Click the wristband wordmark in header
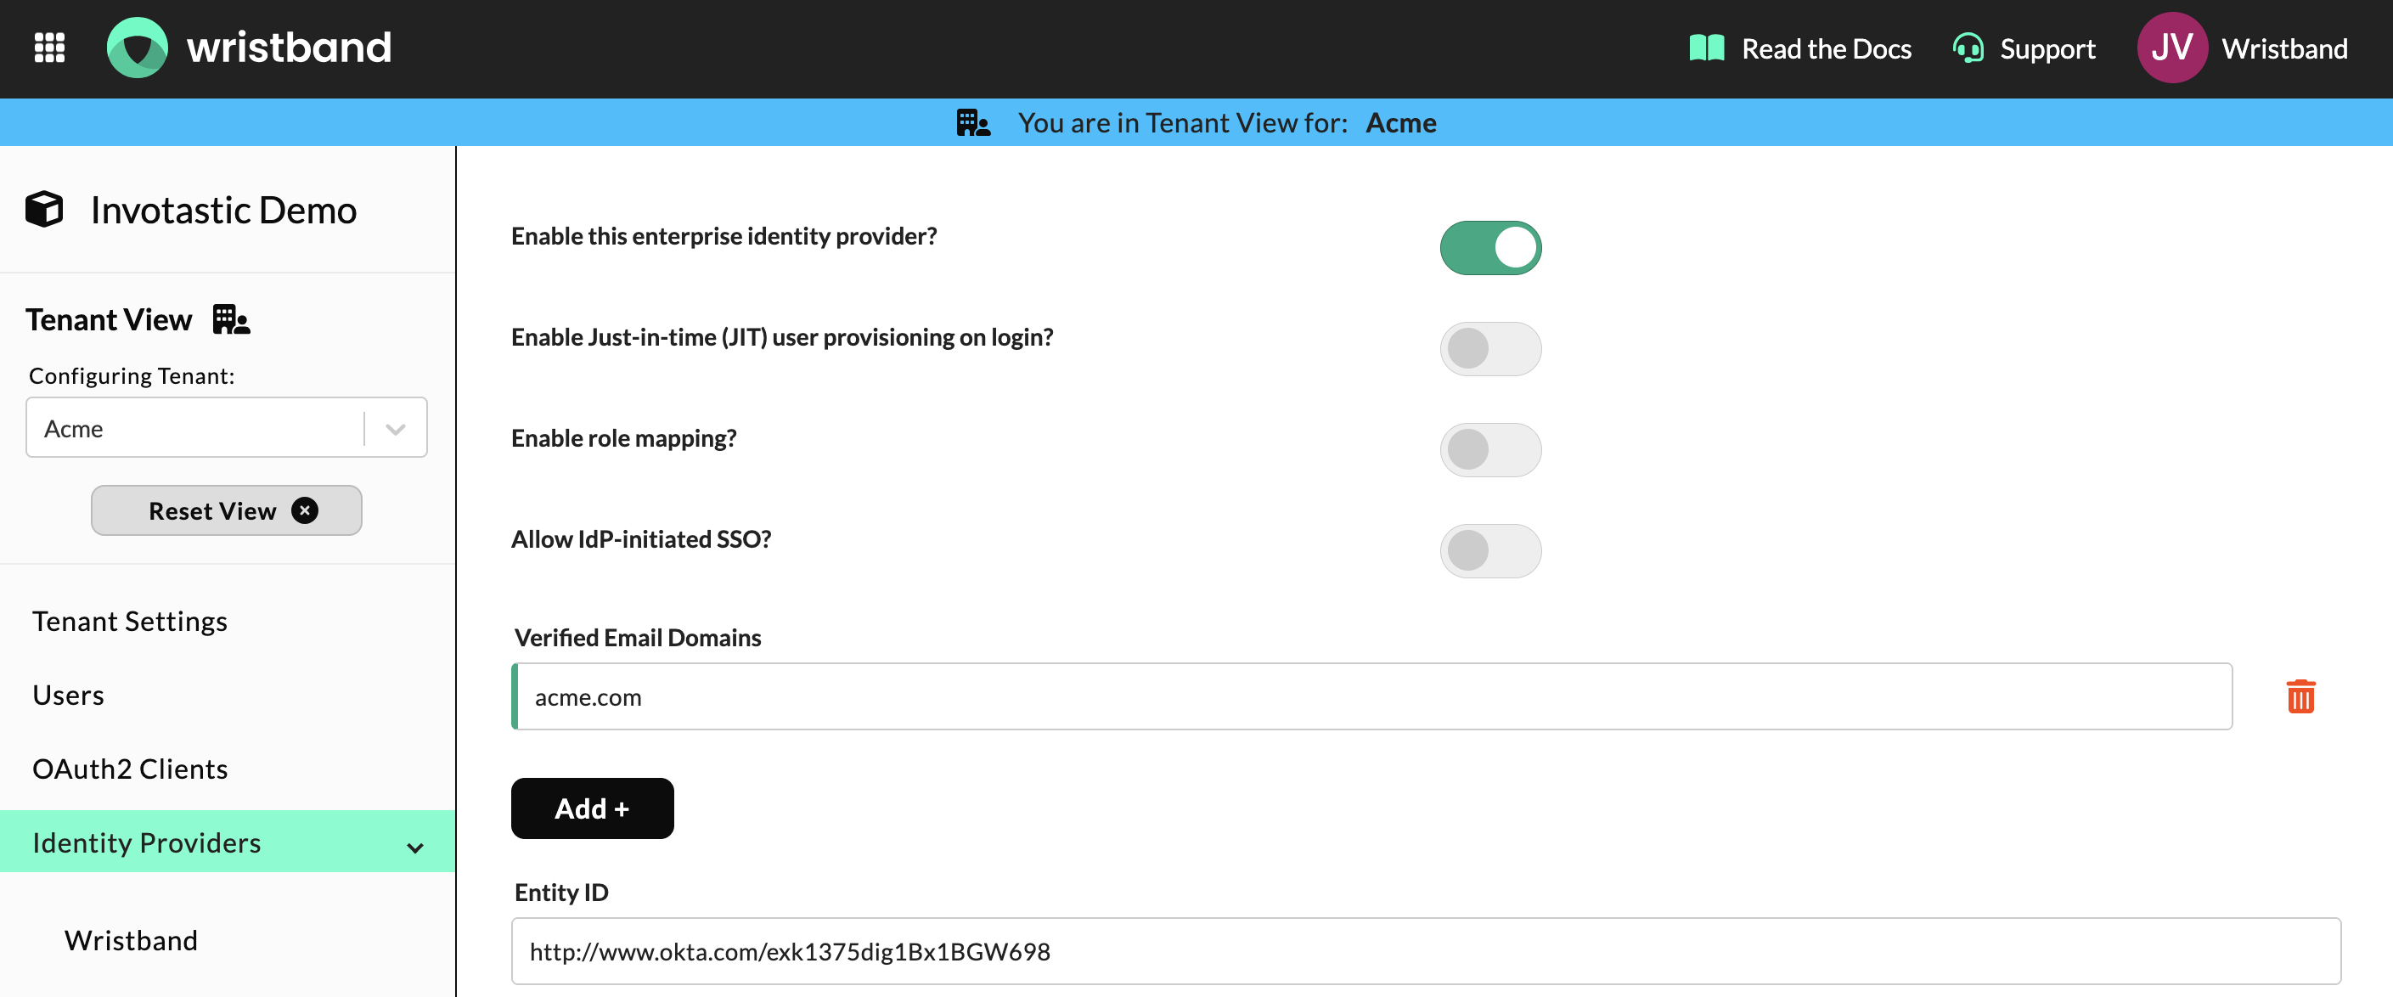The height and width of the screenshot is (997, 2393). (289, 48)
